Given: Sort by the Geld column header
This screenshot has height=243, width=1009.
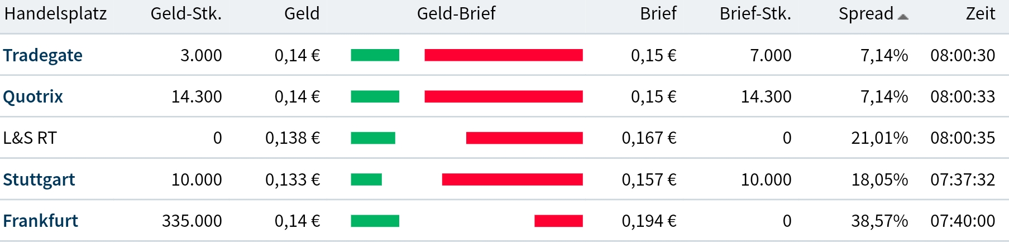Looking at the screenshot, I should coord(302,14).
